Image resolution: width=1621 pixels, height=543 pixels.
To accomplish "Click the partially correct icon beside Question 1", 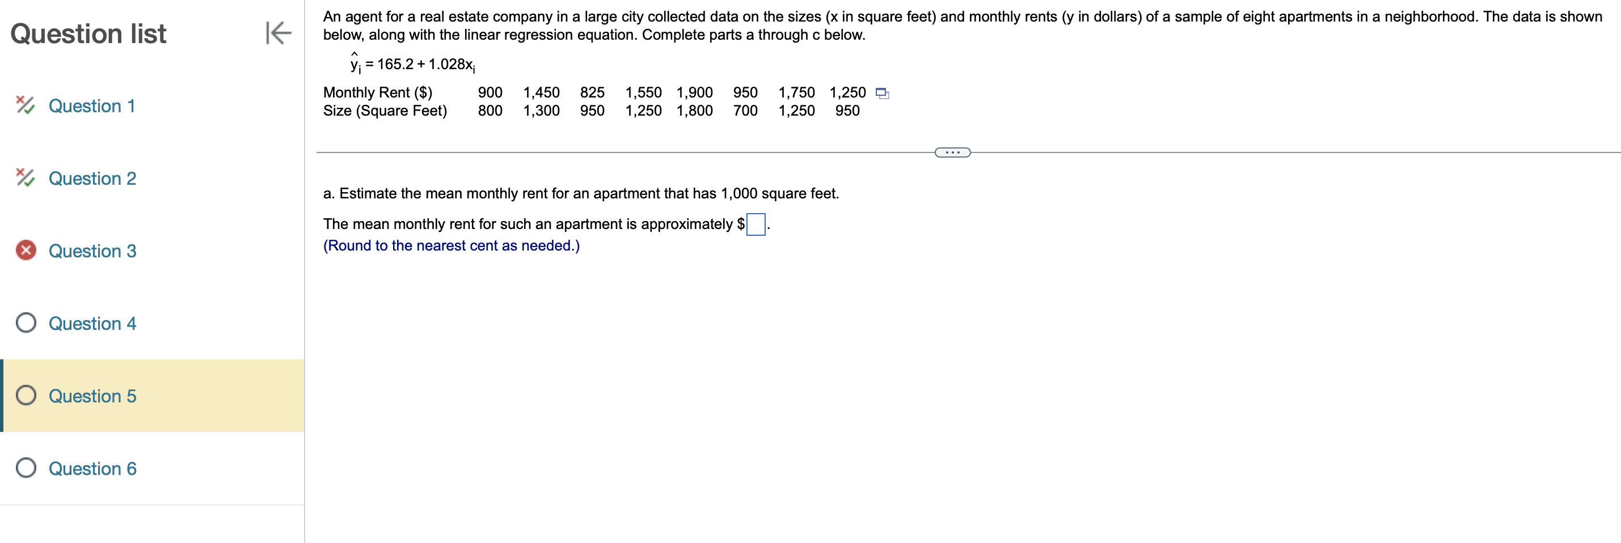I will pyautogui.click(x=25, y=105).
